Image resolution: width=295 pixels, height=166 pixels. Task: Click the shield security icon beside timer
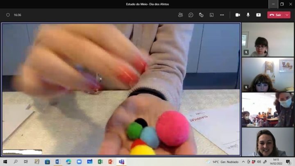[8, 15]
